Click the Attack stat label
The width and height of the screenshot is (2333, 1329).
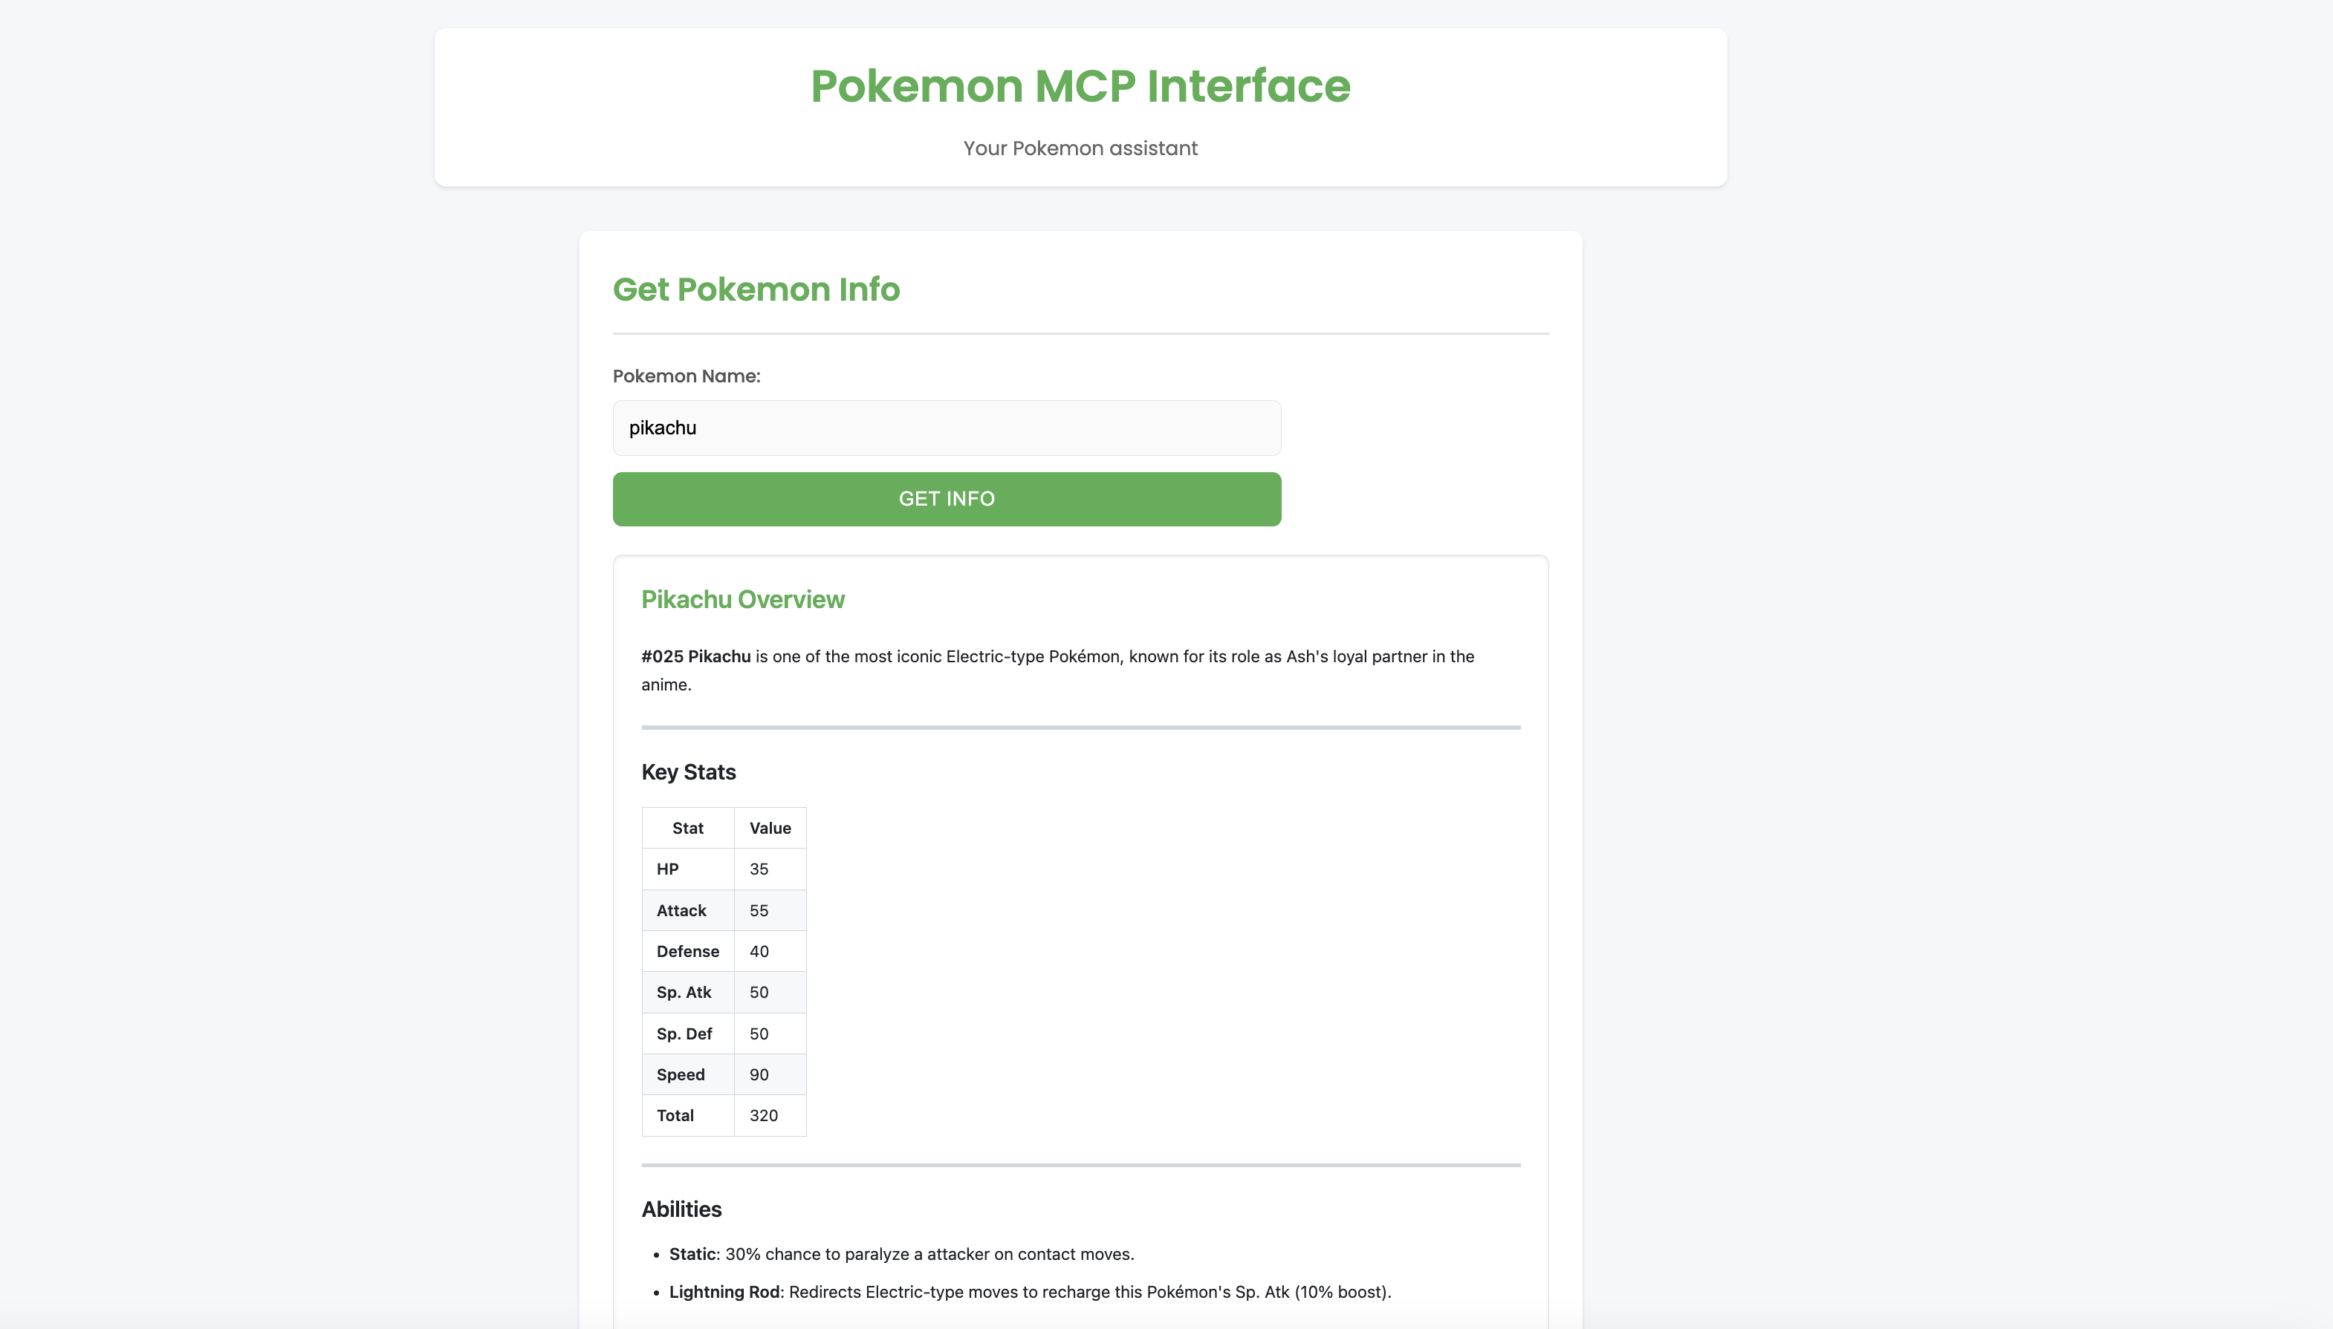tap(681, 909)
